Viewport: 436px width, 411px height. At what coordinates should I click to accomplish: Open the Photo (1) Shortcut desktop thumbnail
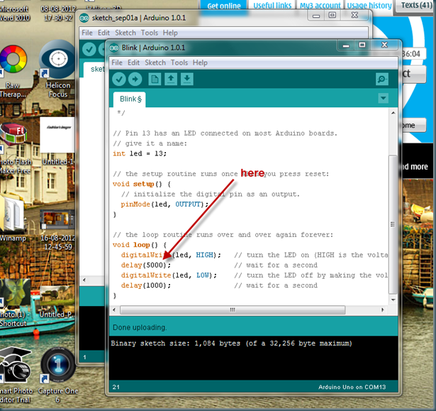coord(14,304)
